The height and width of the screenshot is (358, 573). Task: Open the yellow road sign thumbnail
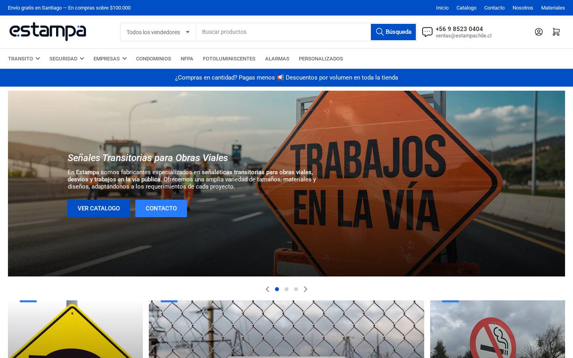[75, 329]
